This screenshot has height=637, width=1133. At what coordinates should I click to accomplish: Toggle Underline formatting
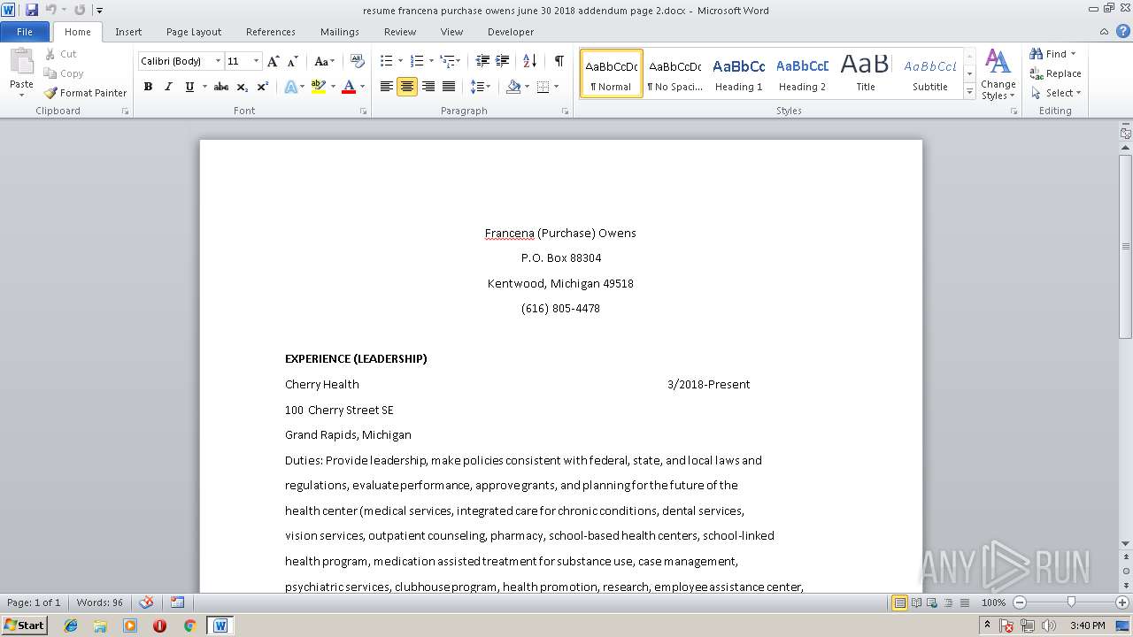pyautogui.click(x=189, y=87)
